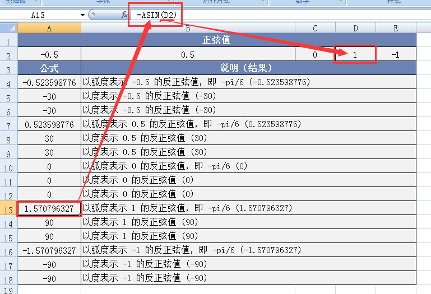Viewport: 431px width, 294px height.
Task: Select cell C2 containing 0
Action: point(315,54)
